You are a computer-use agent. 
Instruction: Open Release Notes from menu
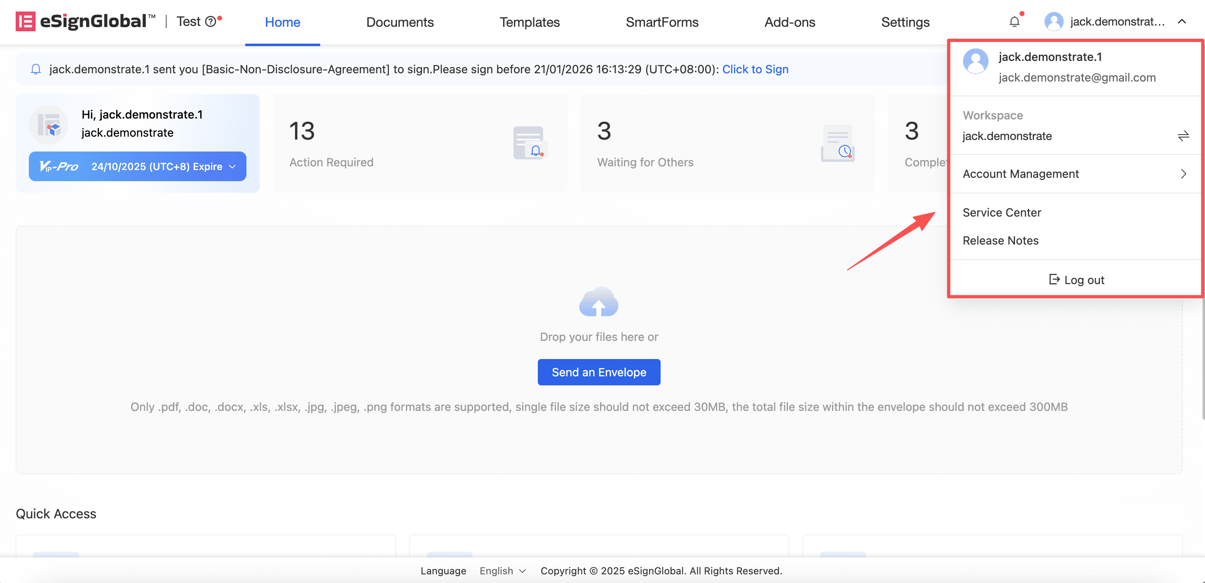1000,241
